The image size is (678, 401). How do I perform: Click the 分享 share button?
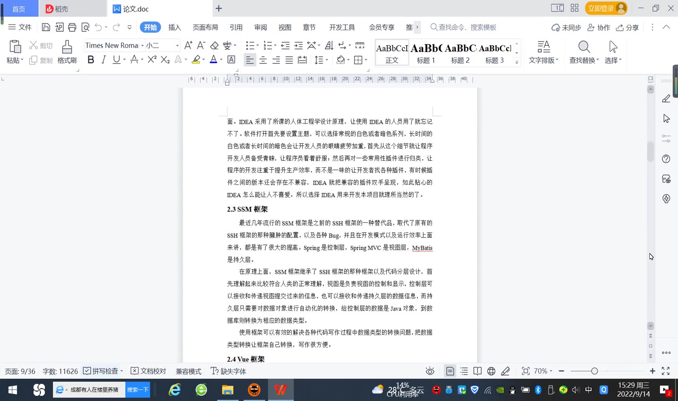(627, 27)
